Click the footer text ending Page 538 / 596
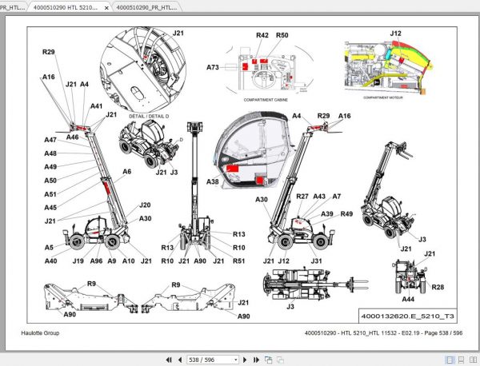Viewport: 480px width, 366px height. (383, 333)
